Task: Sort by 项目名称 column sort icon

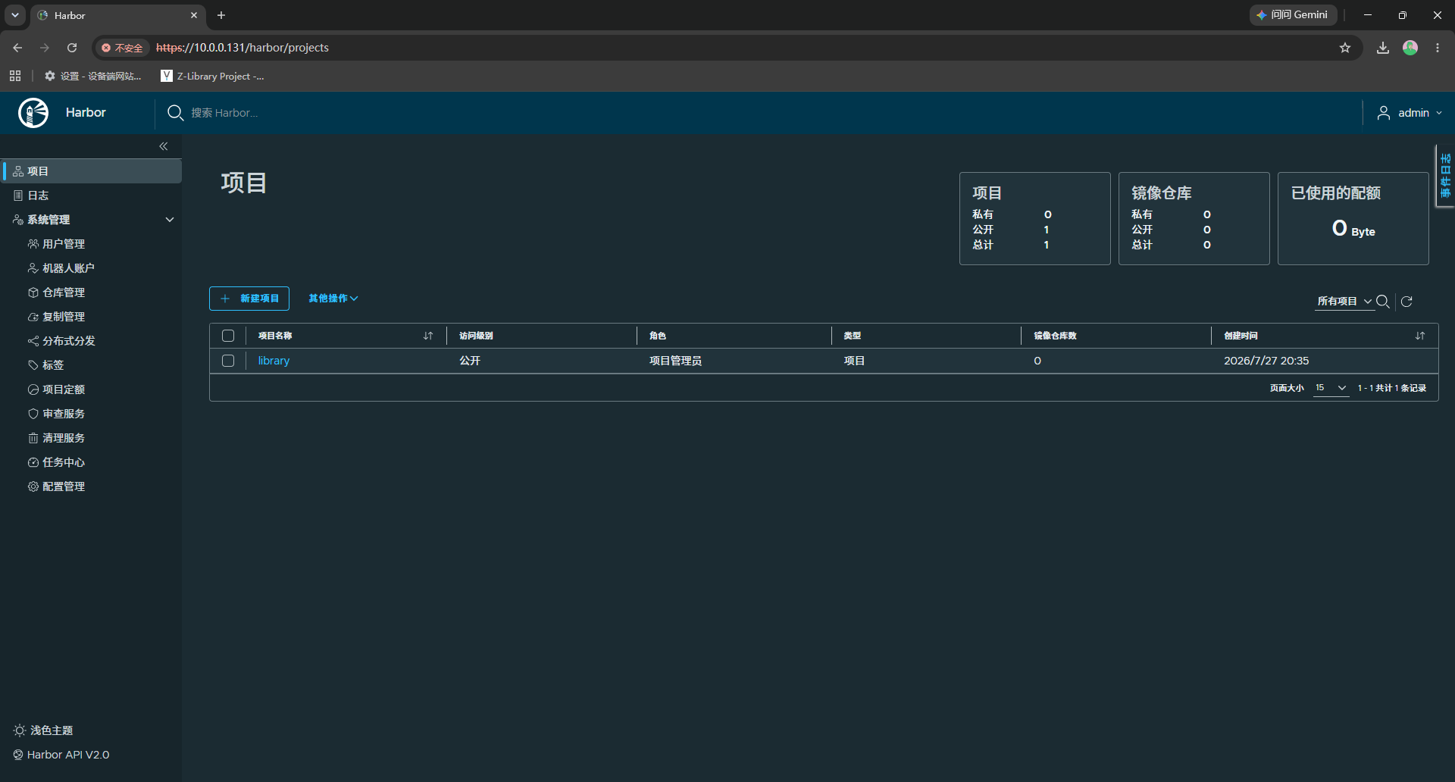Action: click(428, 336)
